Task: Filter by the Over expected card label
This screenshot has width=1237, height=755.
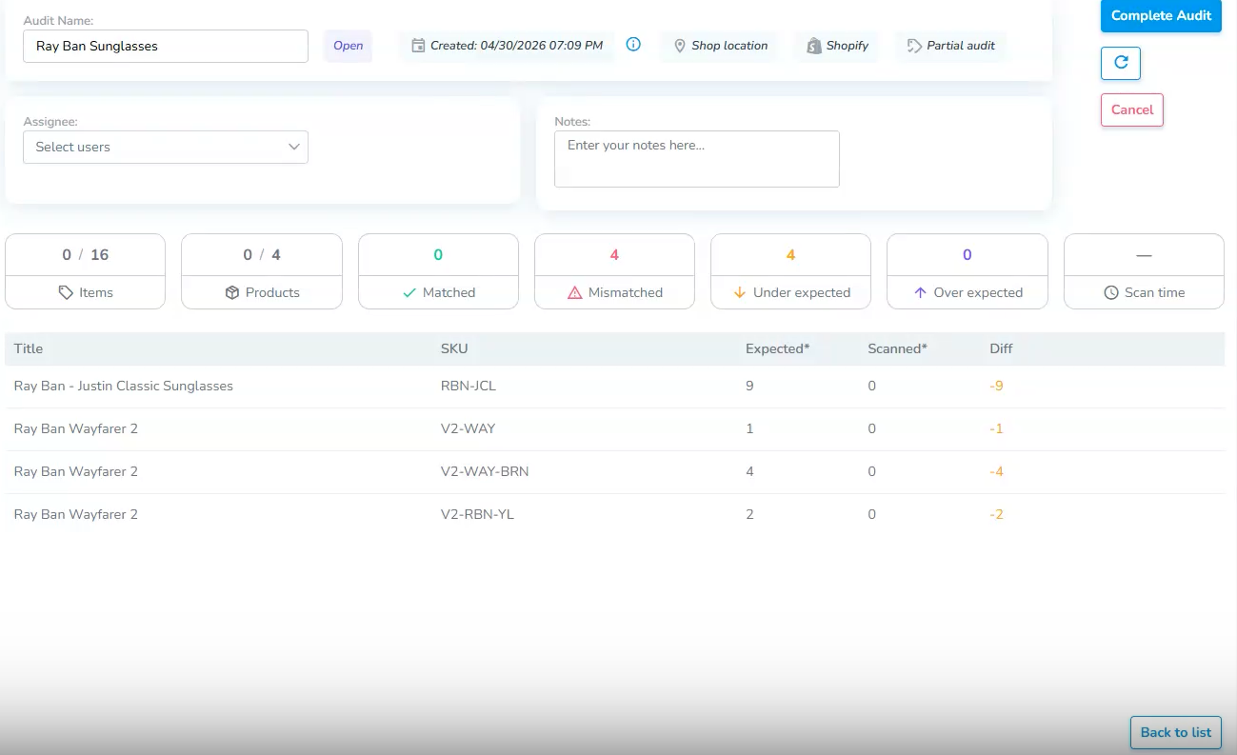Action: 978,292
